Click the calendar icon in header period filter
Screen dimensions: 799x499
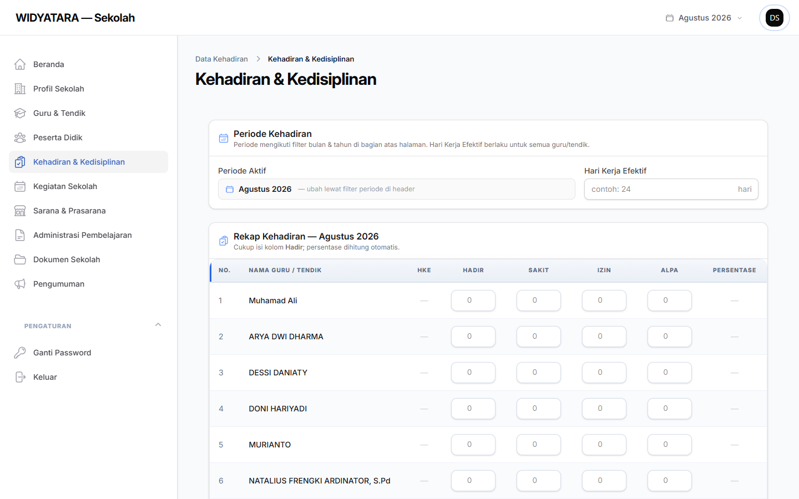pos(670,18)
